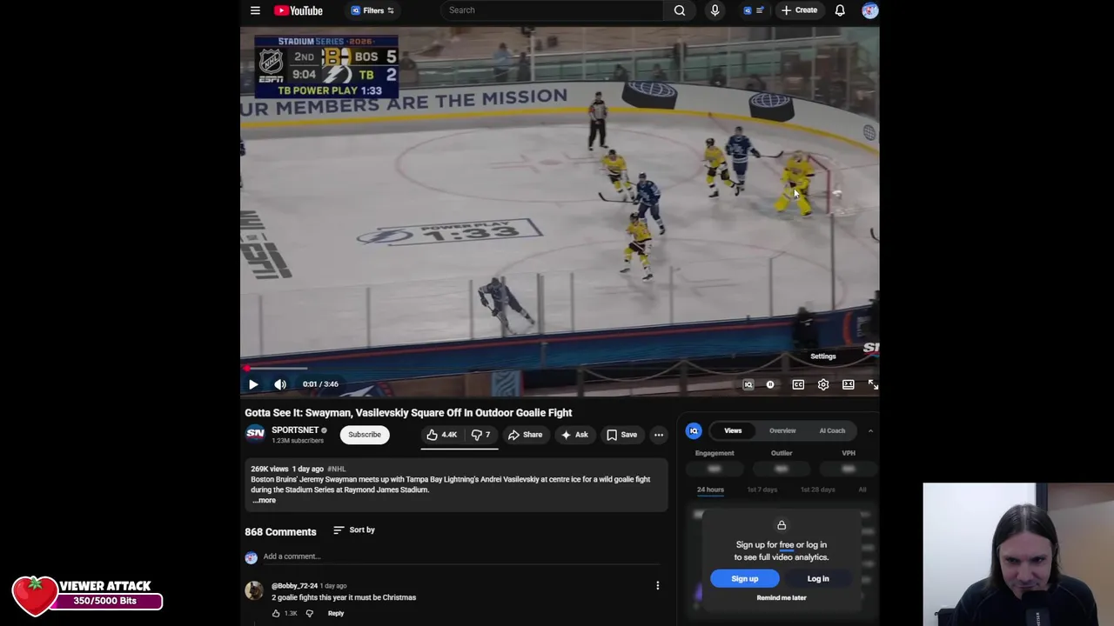Click the vidIQ round logo in panel

(694, 430)
